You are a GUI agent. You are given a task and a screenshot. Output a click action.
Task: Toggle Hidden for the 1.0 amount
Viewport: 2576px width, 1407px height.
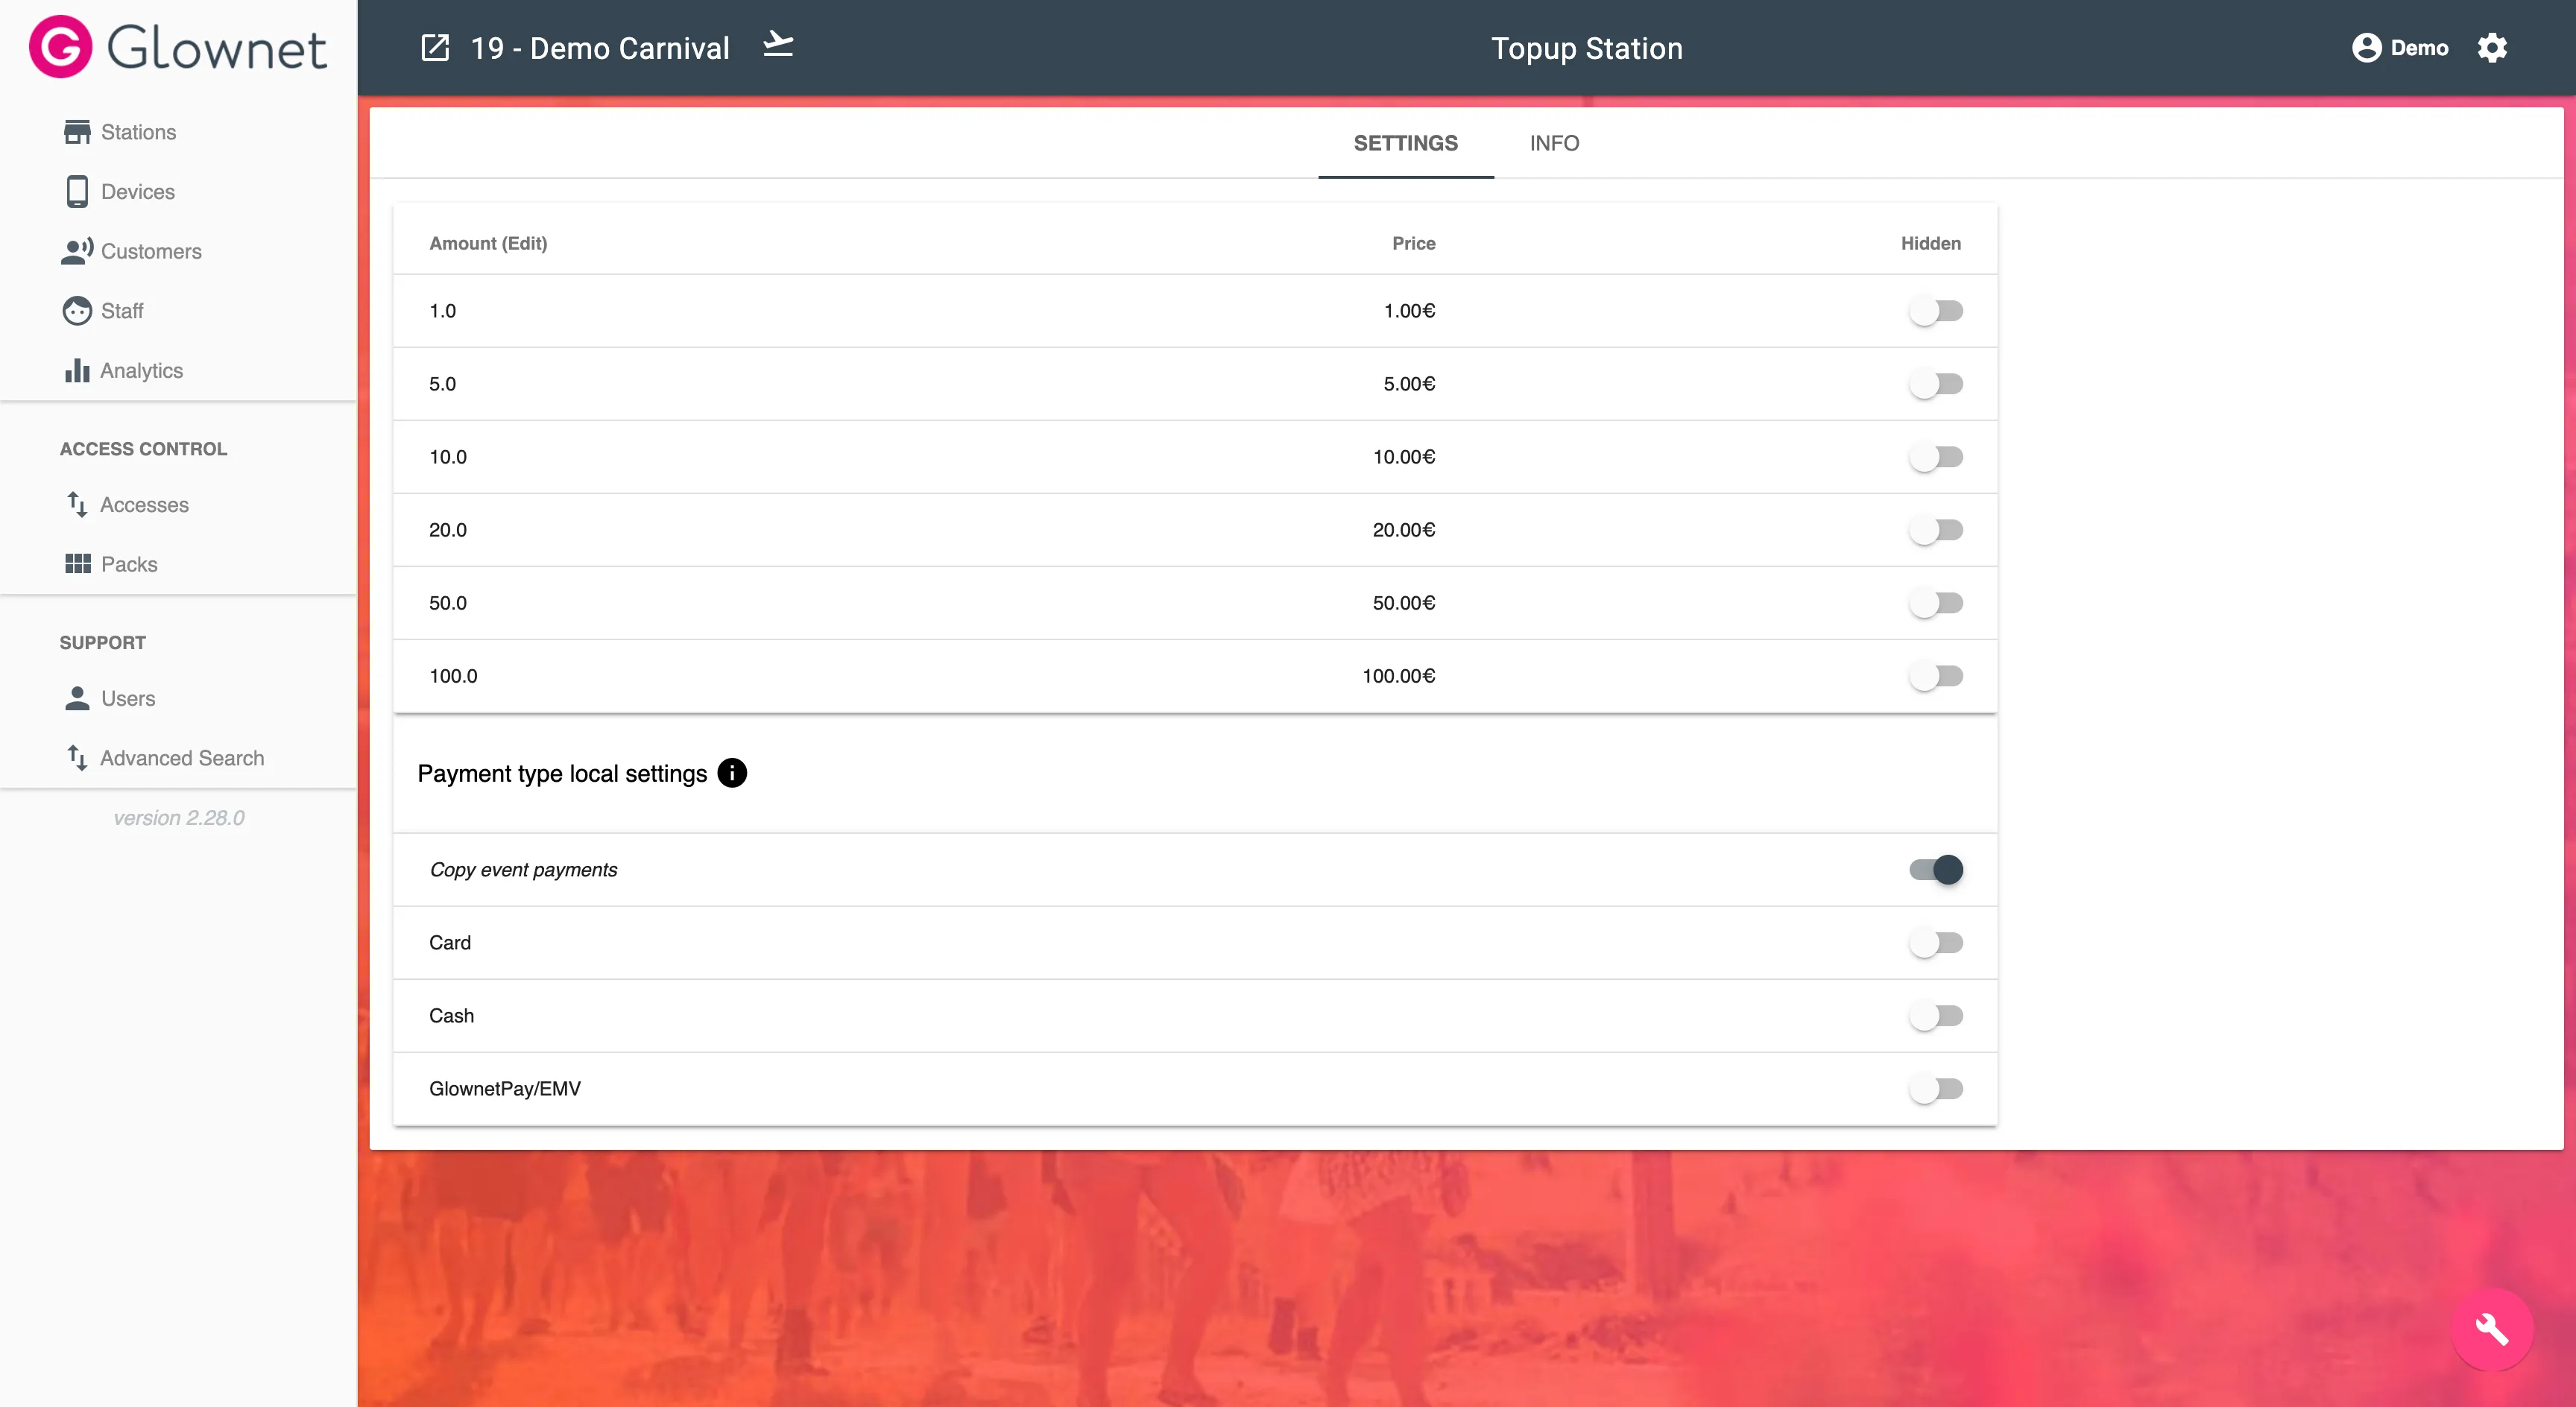click(x=1936, y=311)
